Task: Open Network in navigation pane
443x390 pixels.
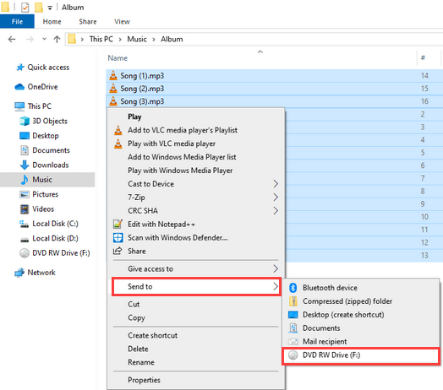Action: point(41,273)
